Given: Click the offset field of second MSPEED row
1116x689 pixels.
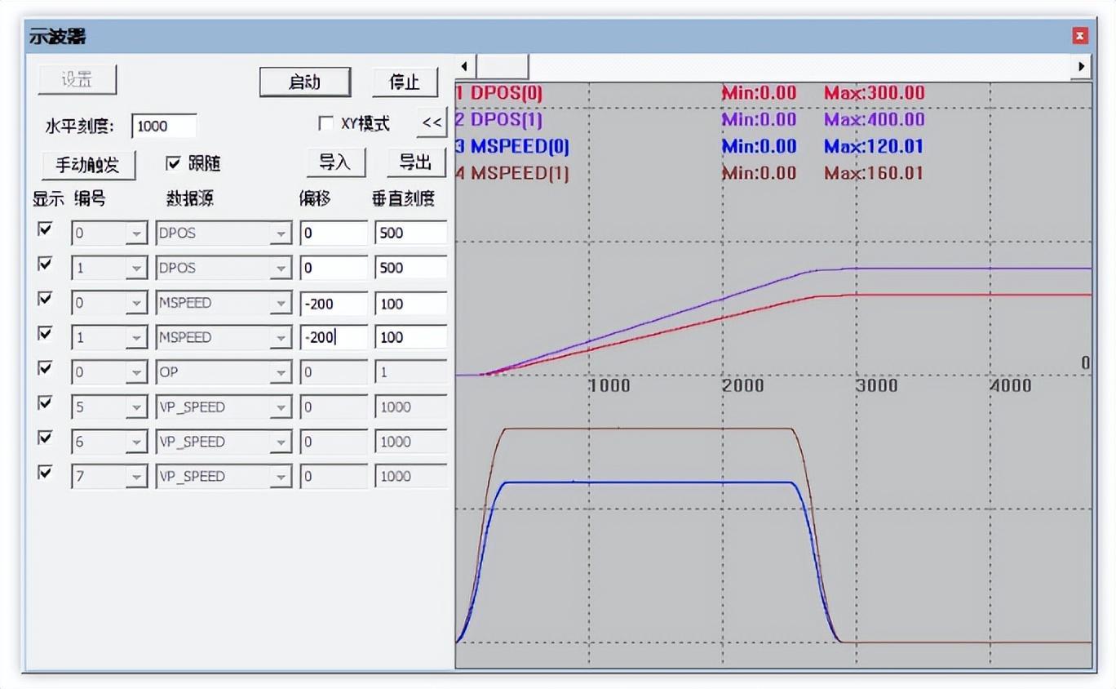Looking at the screenshot, I should point(333,337).
